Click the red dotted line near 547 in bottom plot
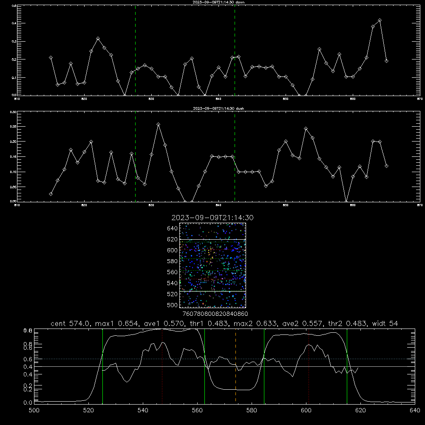The image size is (425, 425). click(162, 366)
